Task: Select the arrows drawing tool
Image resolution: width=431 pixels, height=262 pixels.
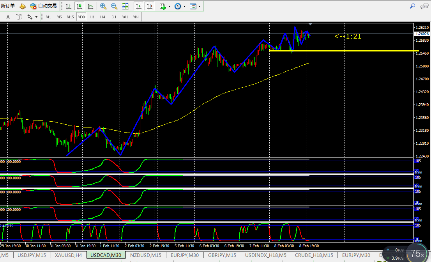Action: point(30,17)
